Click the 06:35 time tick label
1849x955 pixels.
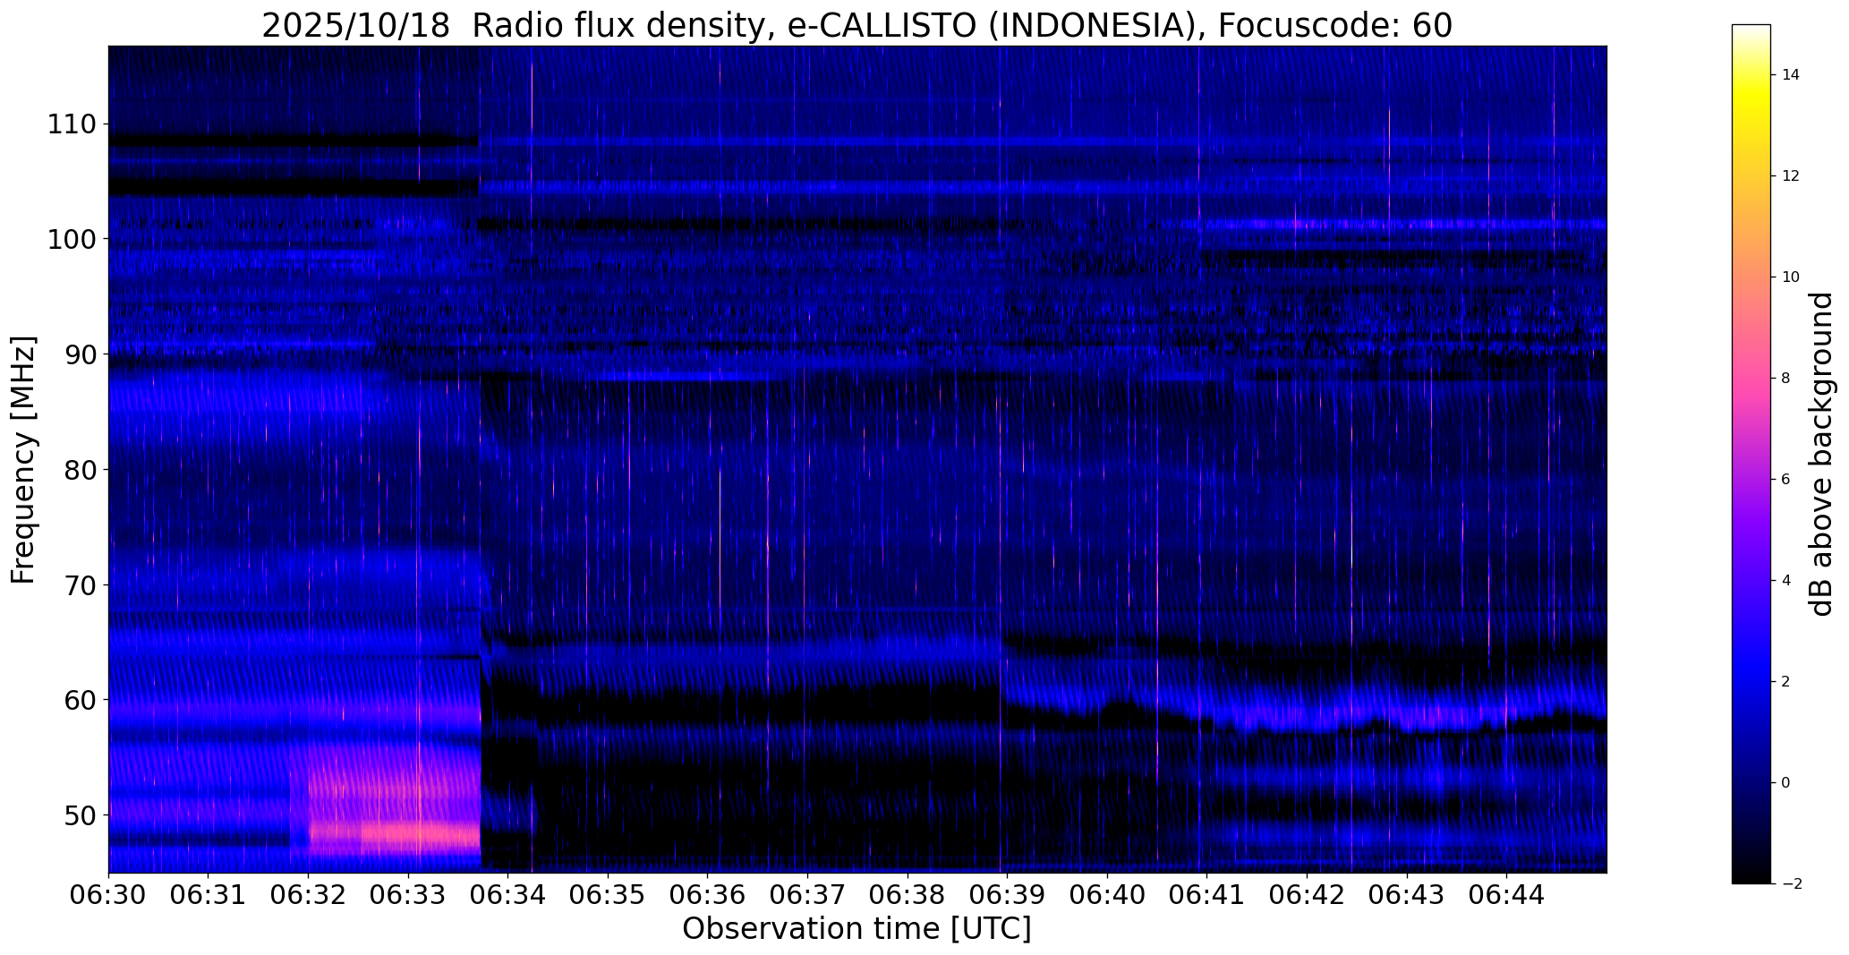[x=608, y=895]
